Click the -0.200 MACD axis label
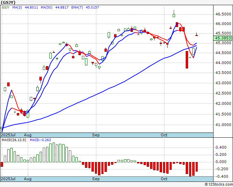 (222, 169)
